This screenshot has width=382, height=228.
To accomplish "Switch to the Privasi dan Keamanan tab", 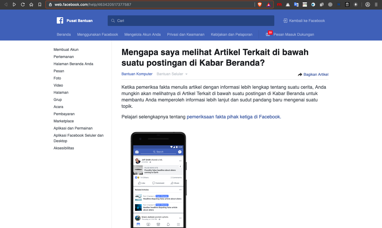I will tap(186, 34).
